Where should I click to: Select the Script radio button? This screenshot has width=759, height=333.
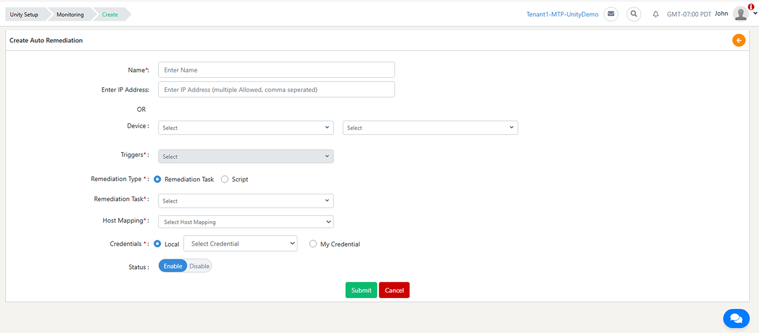pyautogui.click(x=225, y=179)
